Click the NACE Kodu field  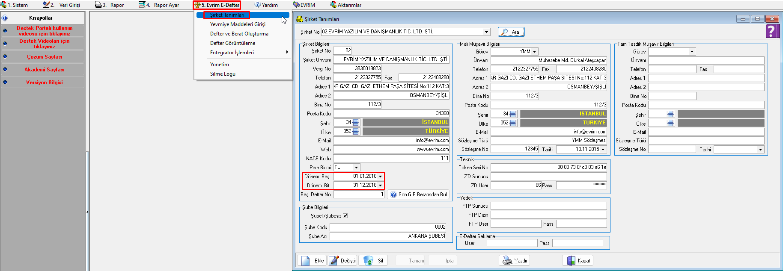click(391, 159)
